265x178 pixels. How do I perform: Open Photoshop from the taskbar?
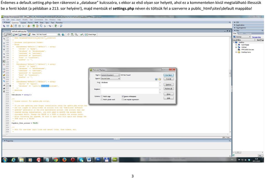(x=98, y=160)
